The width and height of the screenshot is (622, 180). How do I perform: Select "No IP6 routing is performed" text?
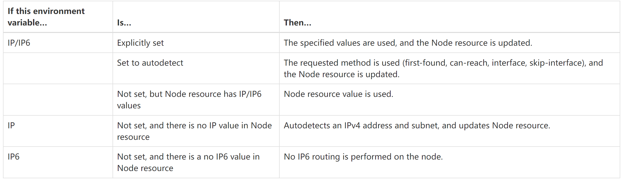click(x=363, y=157)
